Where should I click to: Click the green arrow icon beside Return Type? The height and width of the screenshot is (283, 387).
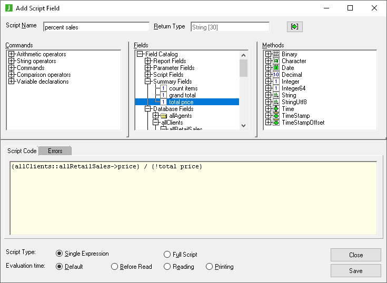click(x=295, y=27)
